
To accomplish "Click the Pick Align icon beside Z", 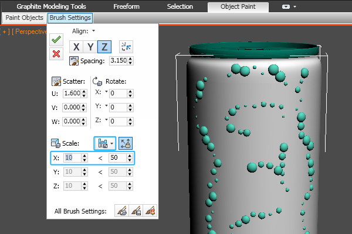I will tap(126, 47).
